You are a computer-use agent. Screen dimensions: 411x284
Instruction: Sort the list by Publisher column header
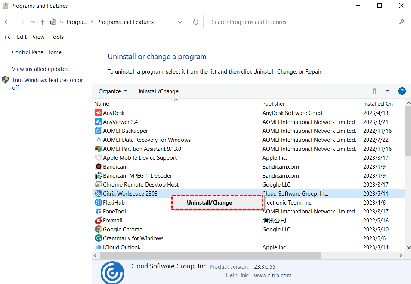pos(274,104)
